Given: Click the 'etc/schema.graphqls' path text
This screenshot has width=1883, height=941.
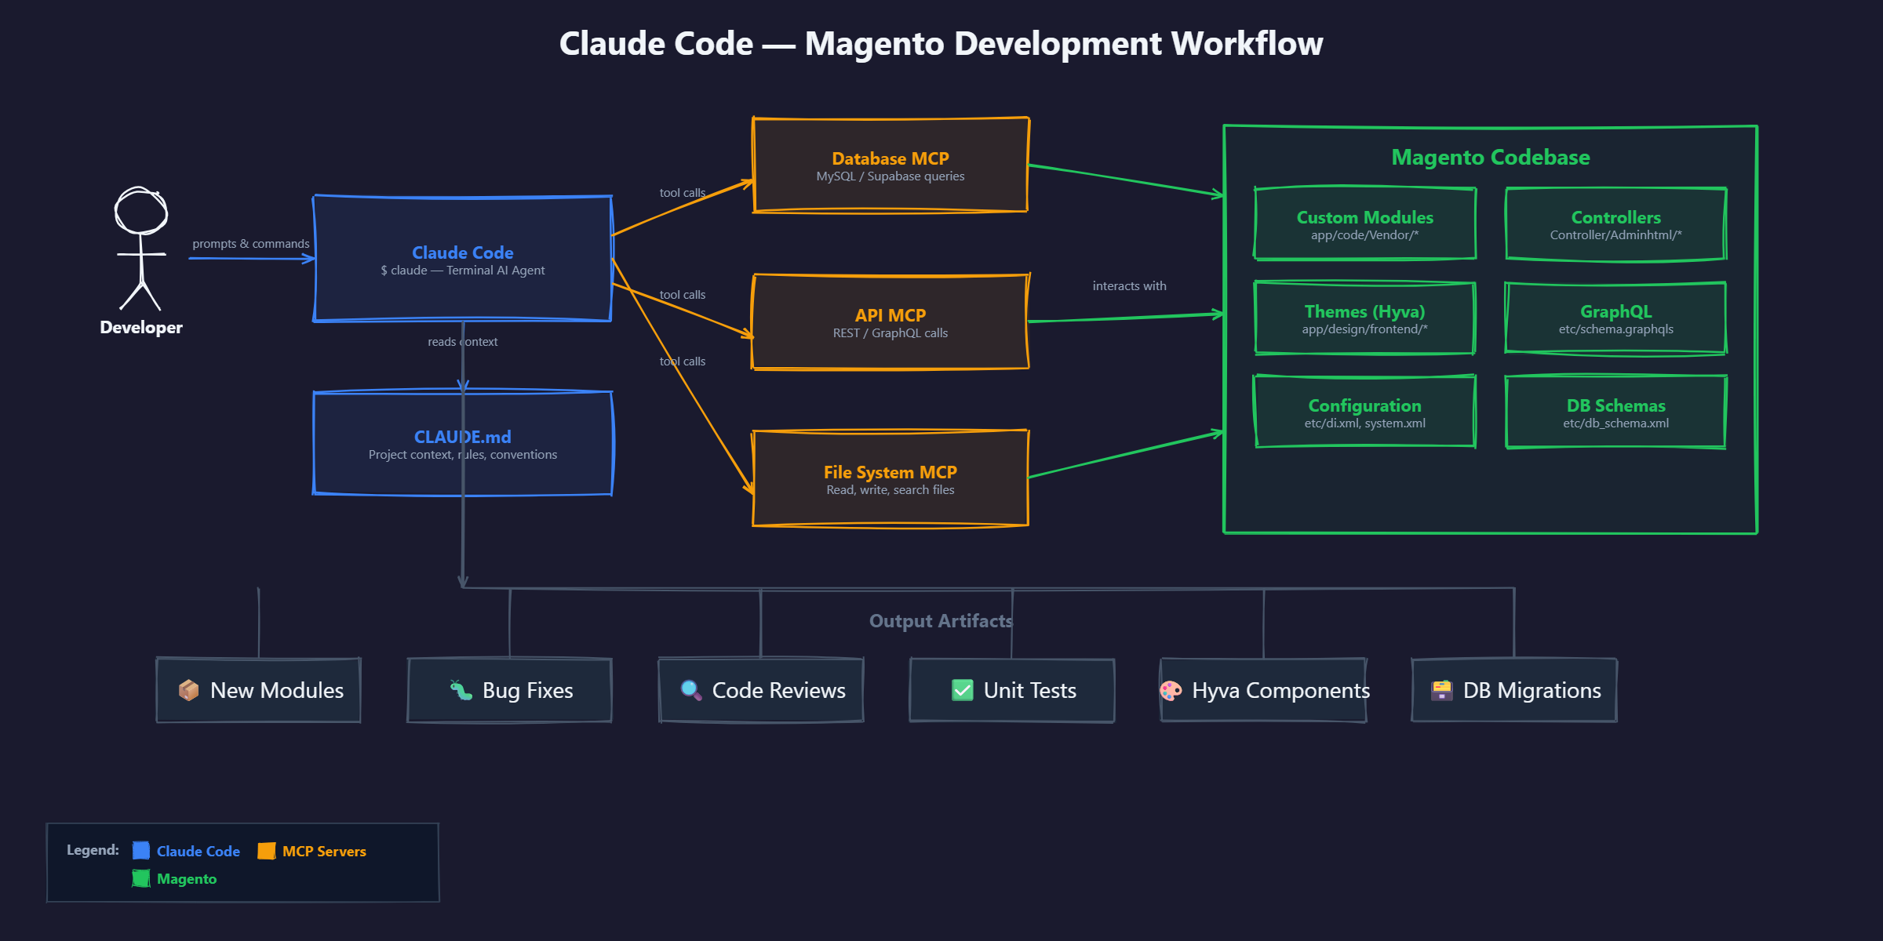Looking at the screenshot, I should pyautogui.click(x=1616, y=329).
